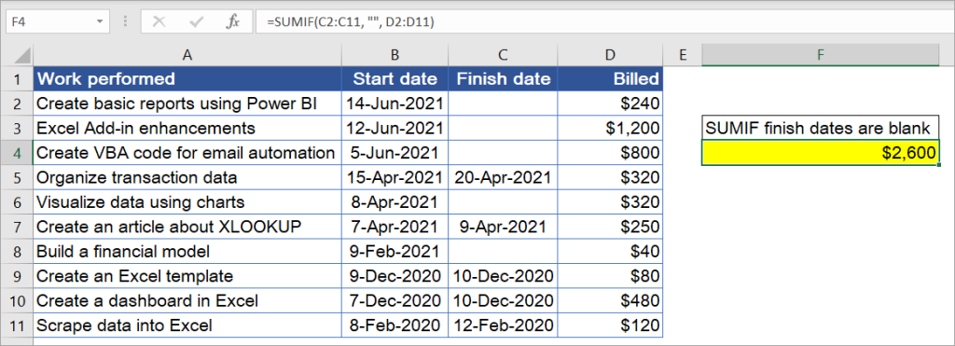Open the Insert Function fx icon
This screenshot has height=346, width=955.
(232, 22)
